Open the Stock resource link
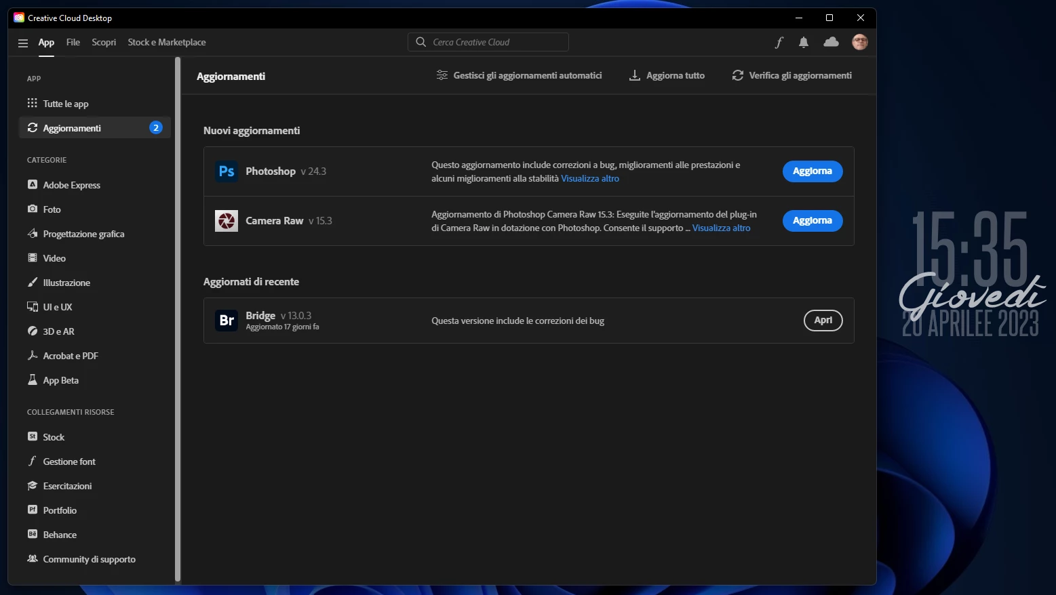 coord(94,437)
